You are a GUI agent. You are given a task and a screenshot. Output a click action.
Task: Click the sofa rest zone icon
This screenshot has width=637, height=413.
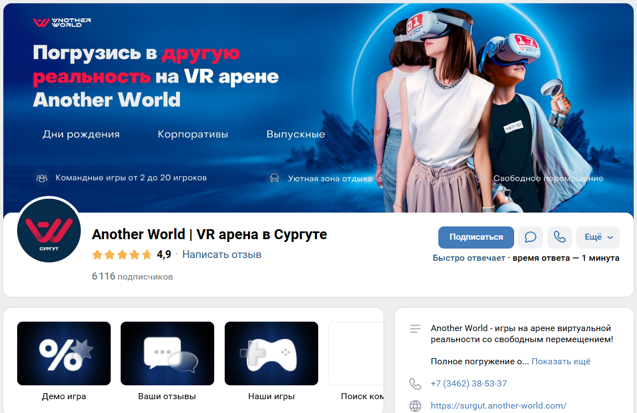[x=275, y=178]
